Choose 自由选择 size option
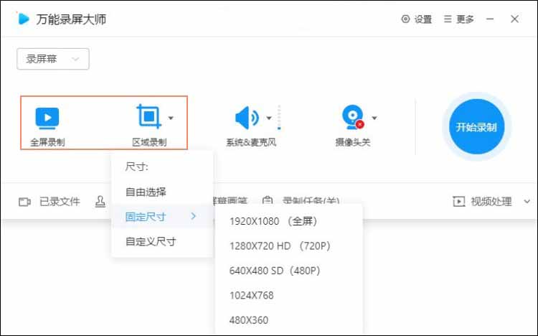 [x=146, y=192]
